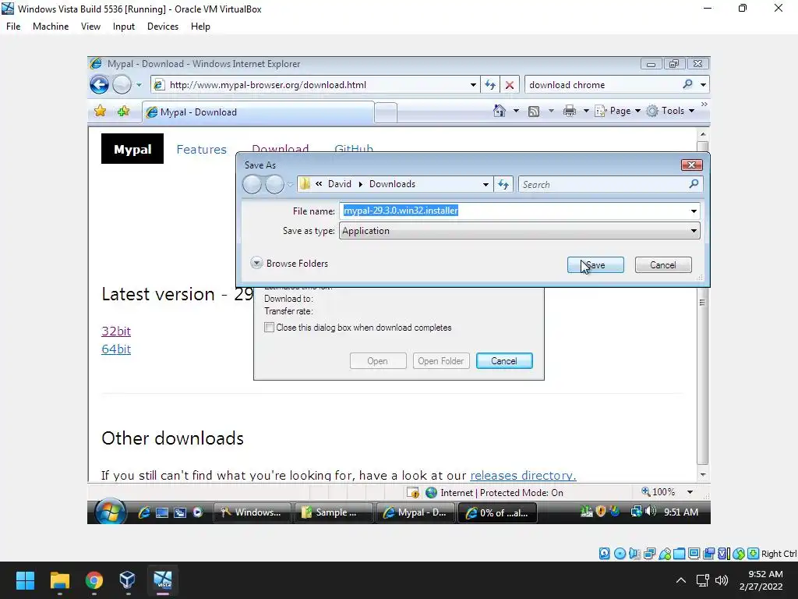Select the Mypal - Download browser tab
The height and width of the screenshot is (599, 798).
click(258, 112)
